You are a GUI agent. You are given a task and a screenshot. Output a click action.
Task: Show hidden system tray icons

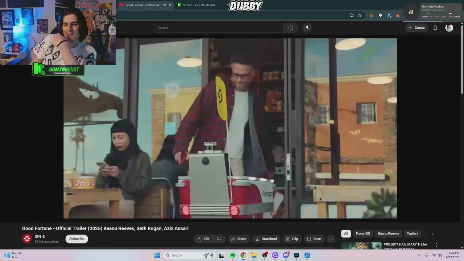pos(419,255)
